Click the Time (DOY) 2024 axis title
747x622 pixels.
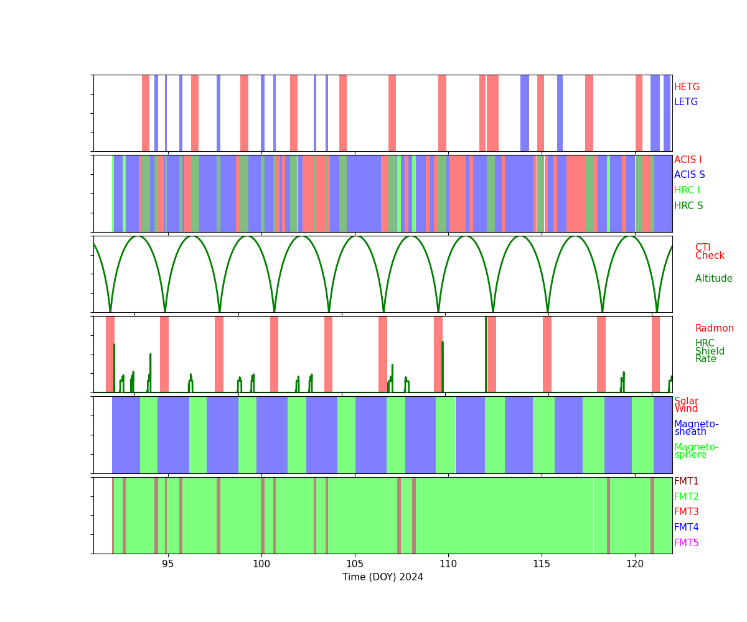[x=382, y=577]
